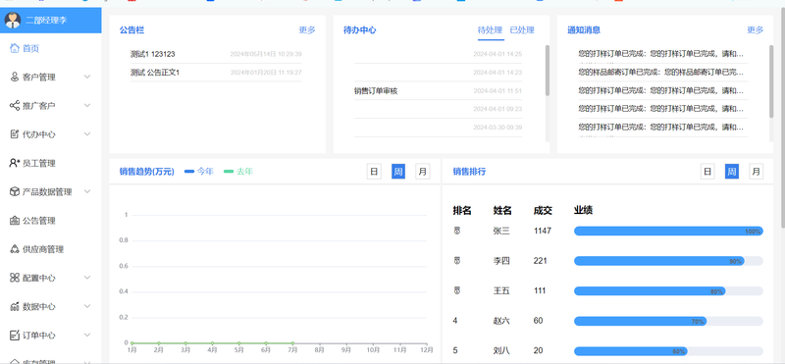Expand the 数据中心 menu chevron
The height and width of the screenshot is (364, 785).
click(87, 306)
